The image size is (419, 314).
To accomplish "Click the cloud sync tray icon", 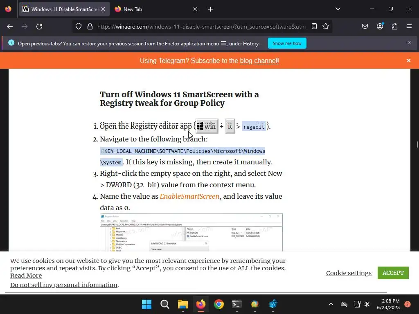I will click(344, 304).
